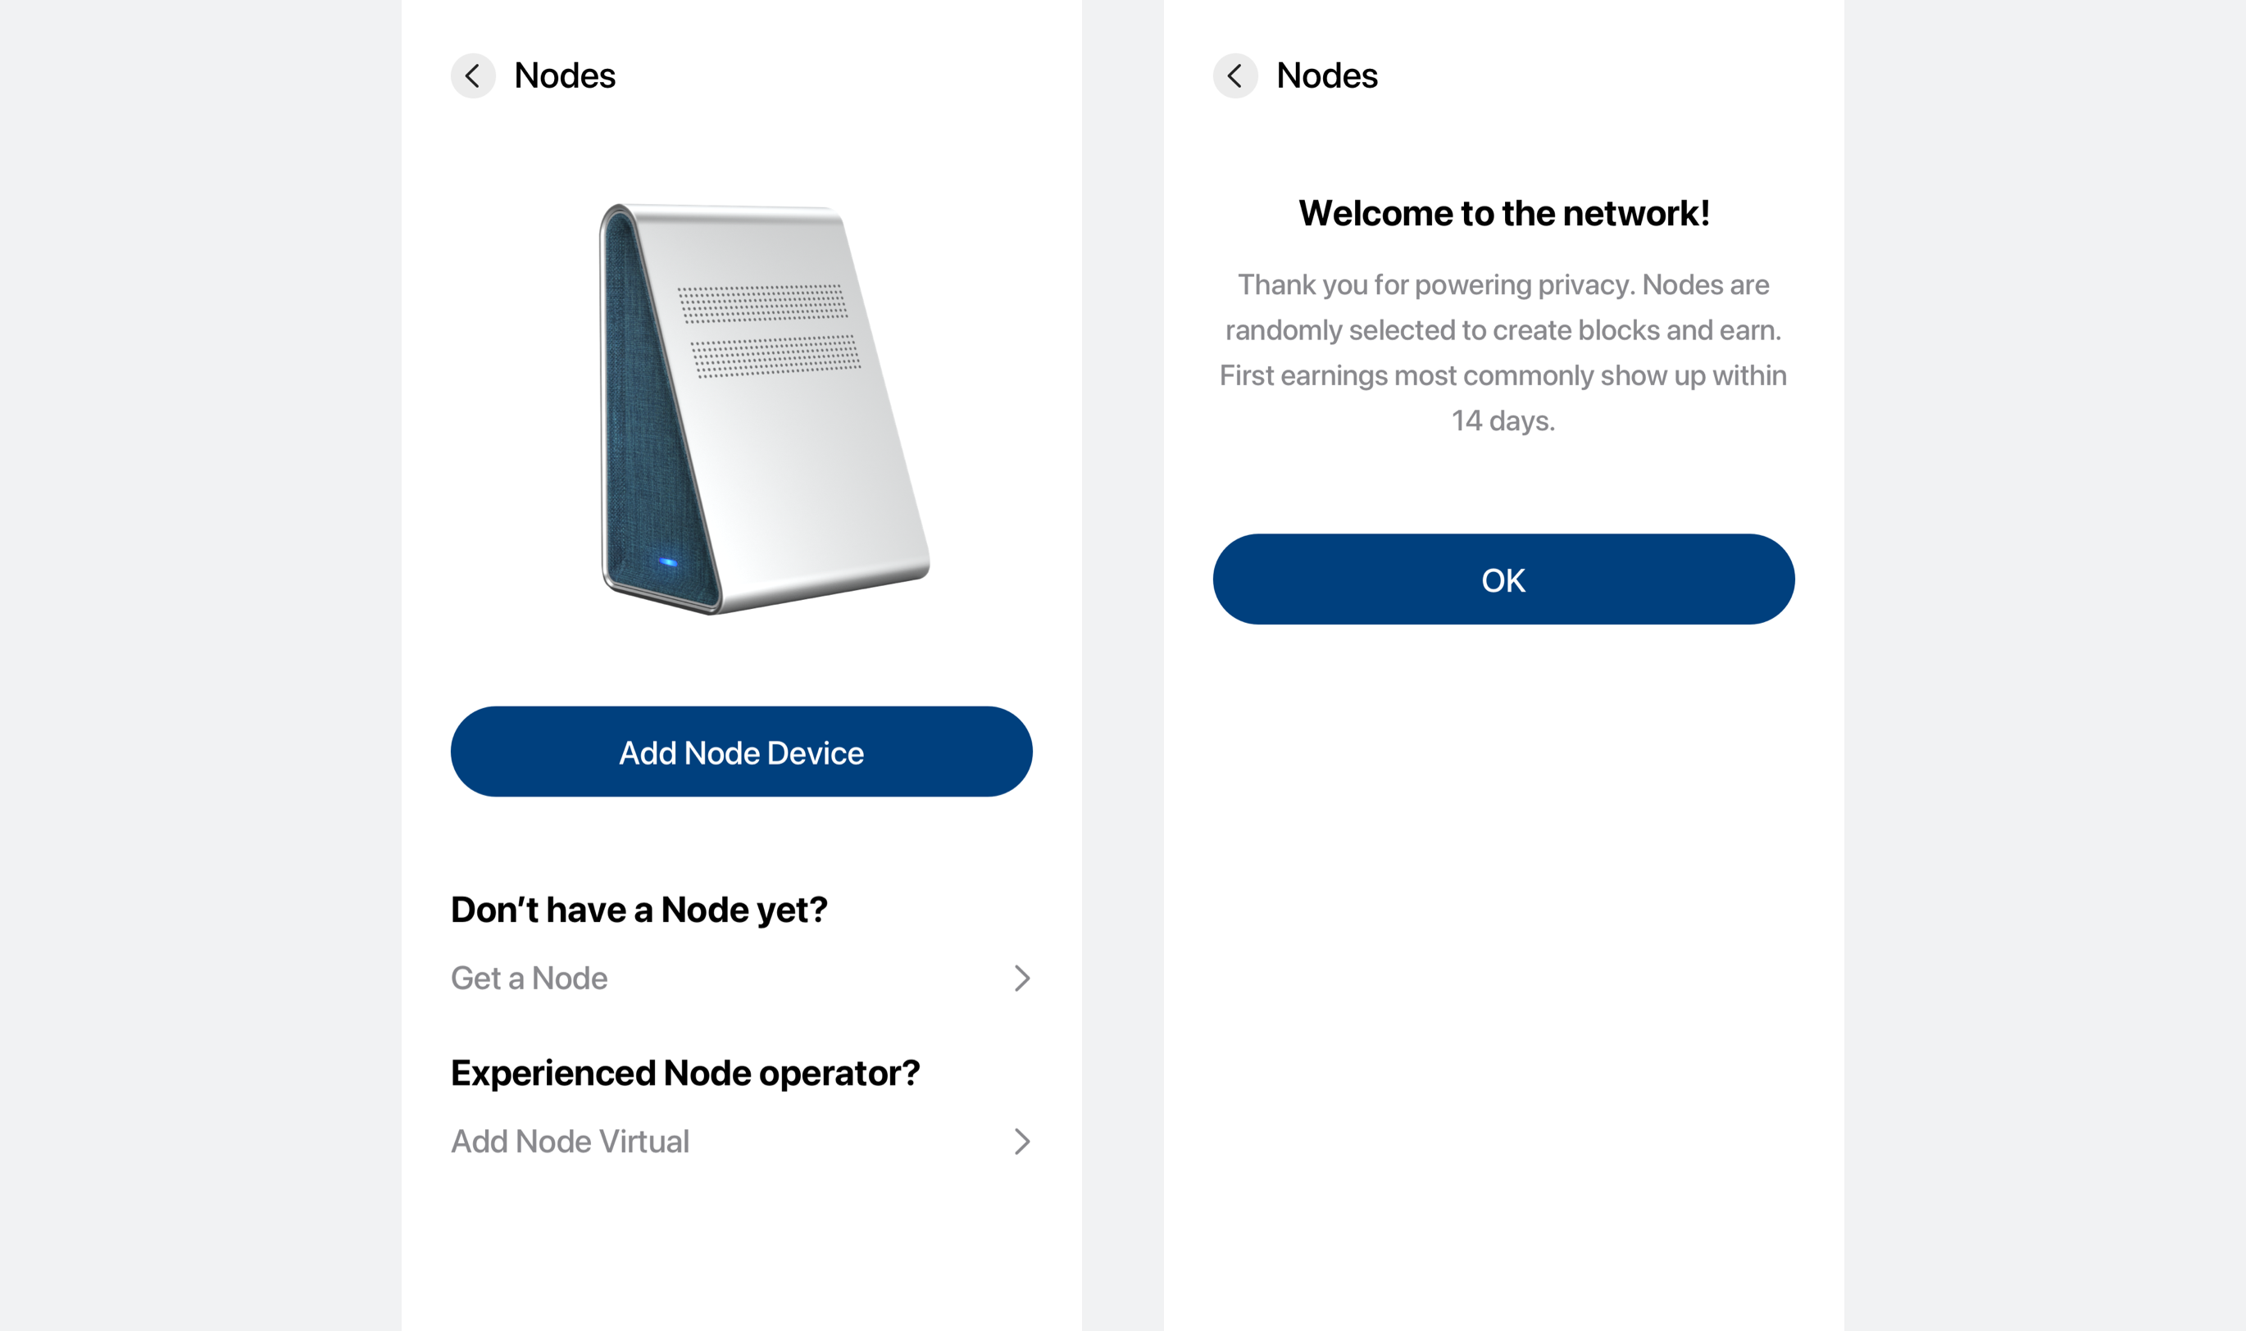Screen dimensions: 2246x1331
Task: Click the "Experienced Node operator?" heading
Action: (685, 1073)
